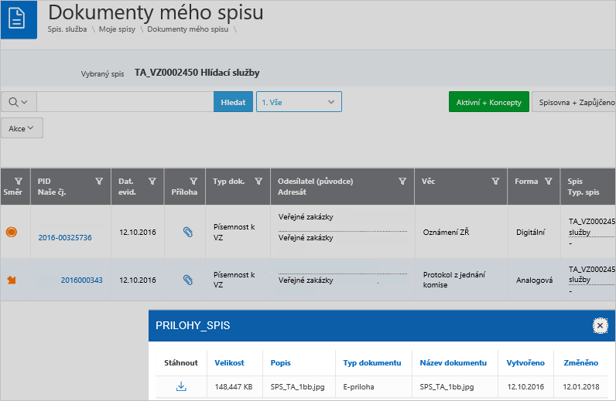The height and width of the screenshot is (401, 616).
Task: Click the download icon for SPS_TA_1bb.jpg
Action: (x=181, y=386)
